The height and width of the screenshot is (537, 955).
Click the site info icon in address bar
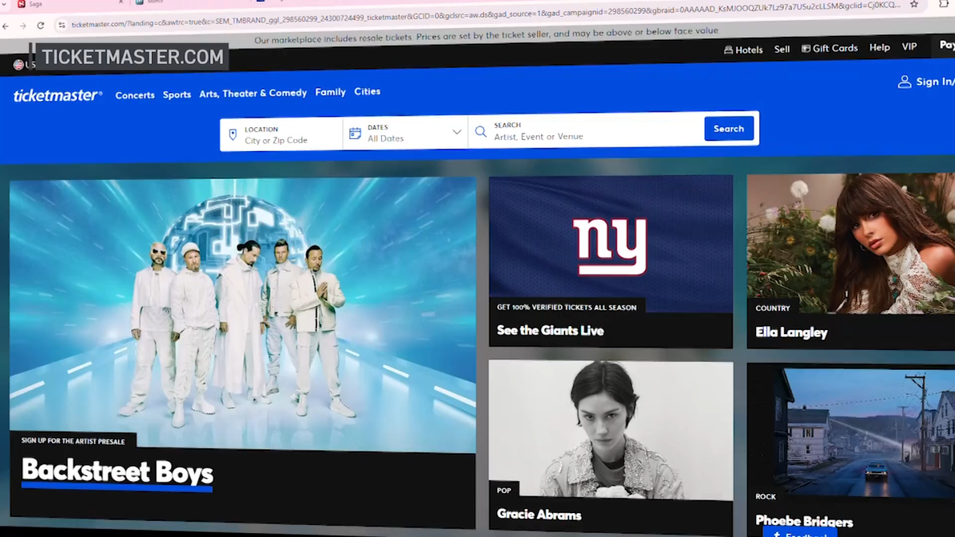[61, 25]
